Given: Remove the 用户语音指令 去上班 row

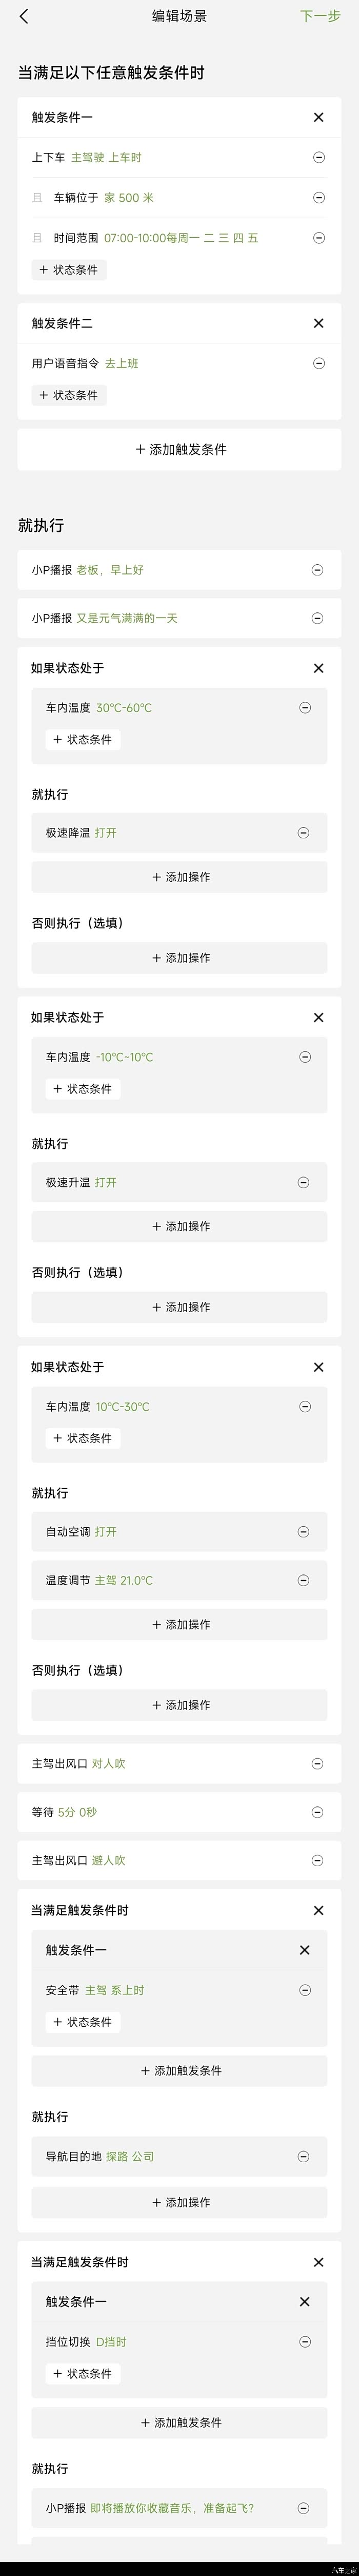Looking at the screenshot, I should pos(318,364).
